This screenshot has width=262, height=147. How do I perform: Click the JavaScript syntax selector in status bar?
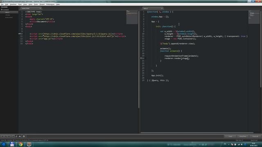coord(254,140)
